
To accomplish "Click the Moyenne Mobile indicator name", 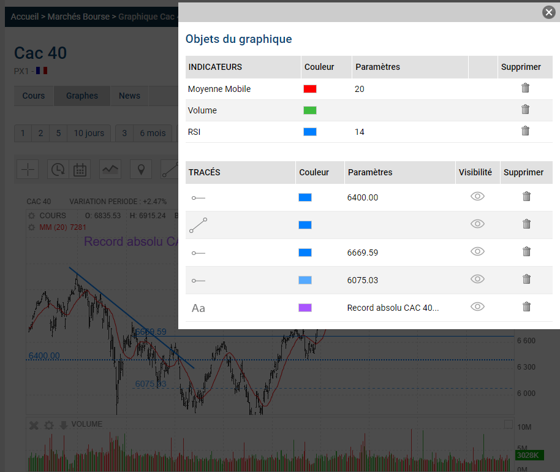I will coord(219,89).
